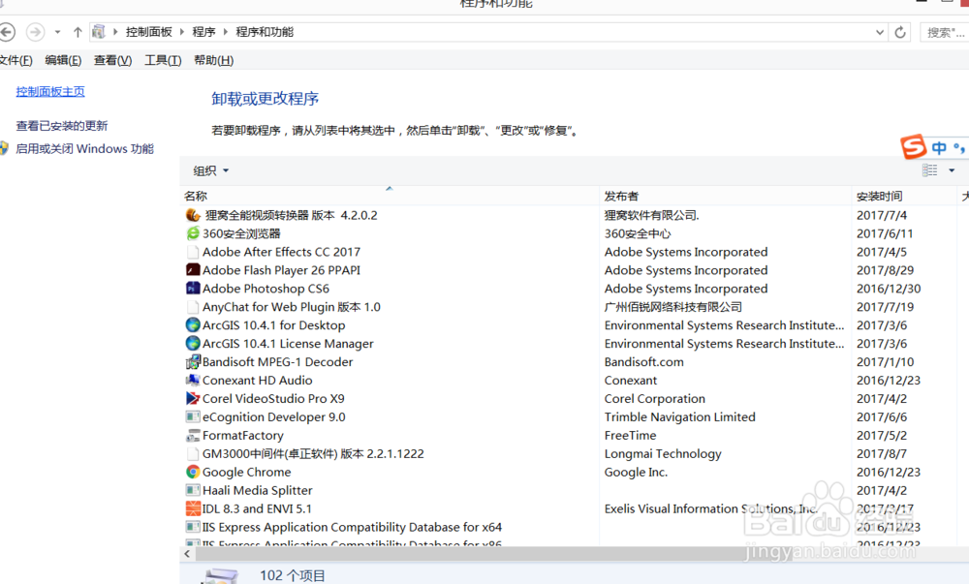
Task: Click the publisher Bandisoft.com
Action: pyautogui.click(x=644, y=362)
